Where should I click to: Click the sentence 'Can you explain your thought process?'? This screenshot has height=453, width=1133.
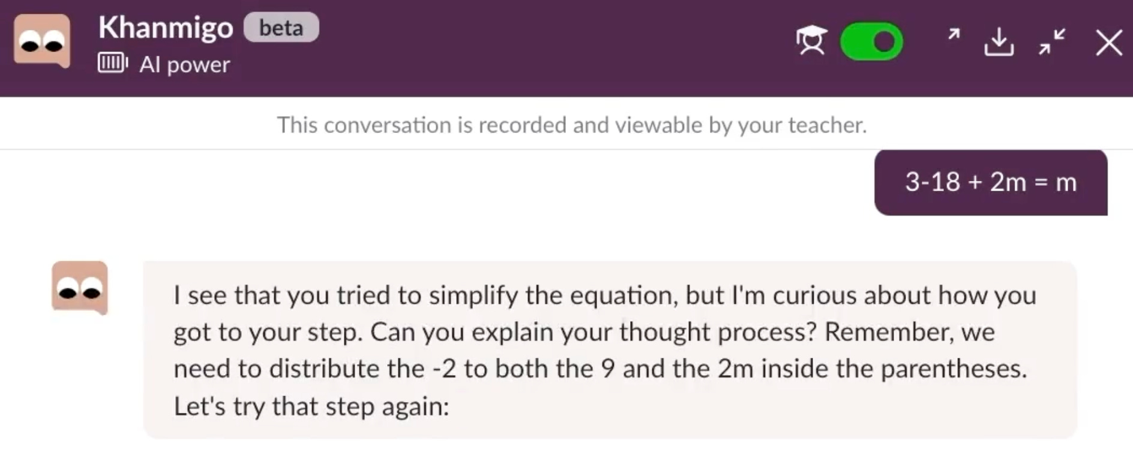point(593,331)
